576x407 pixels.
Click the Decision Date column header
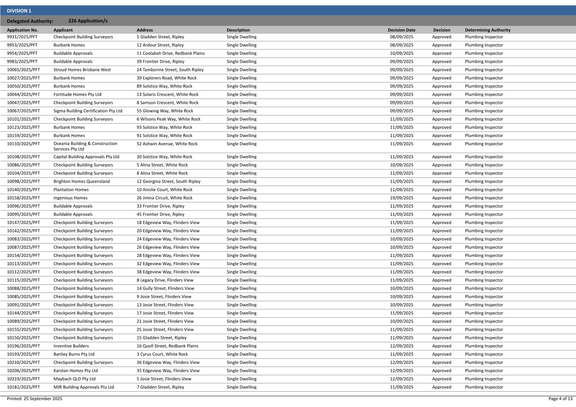(x=401, y=30)
